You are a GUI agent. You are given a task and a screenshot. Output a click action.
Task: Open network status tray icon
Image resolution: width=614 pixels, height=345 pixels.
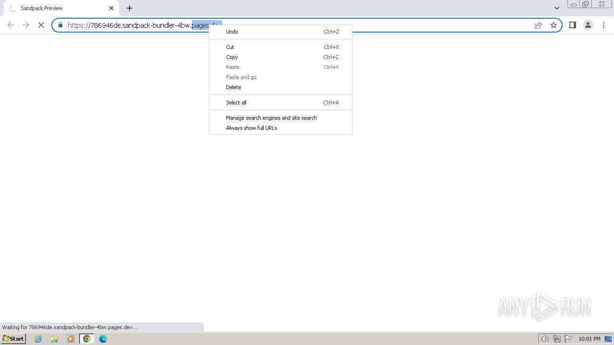(x=557, y=339)
